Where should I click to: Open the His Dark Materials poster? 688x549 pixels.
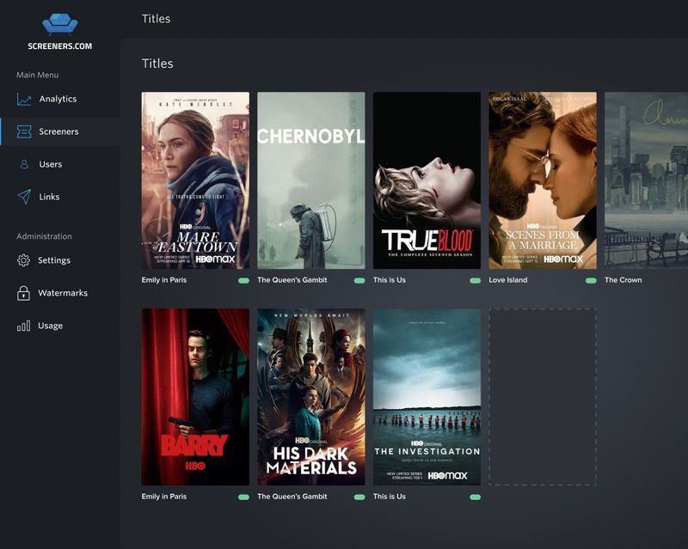(311, 397)
